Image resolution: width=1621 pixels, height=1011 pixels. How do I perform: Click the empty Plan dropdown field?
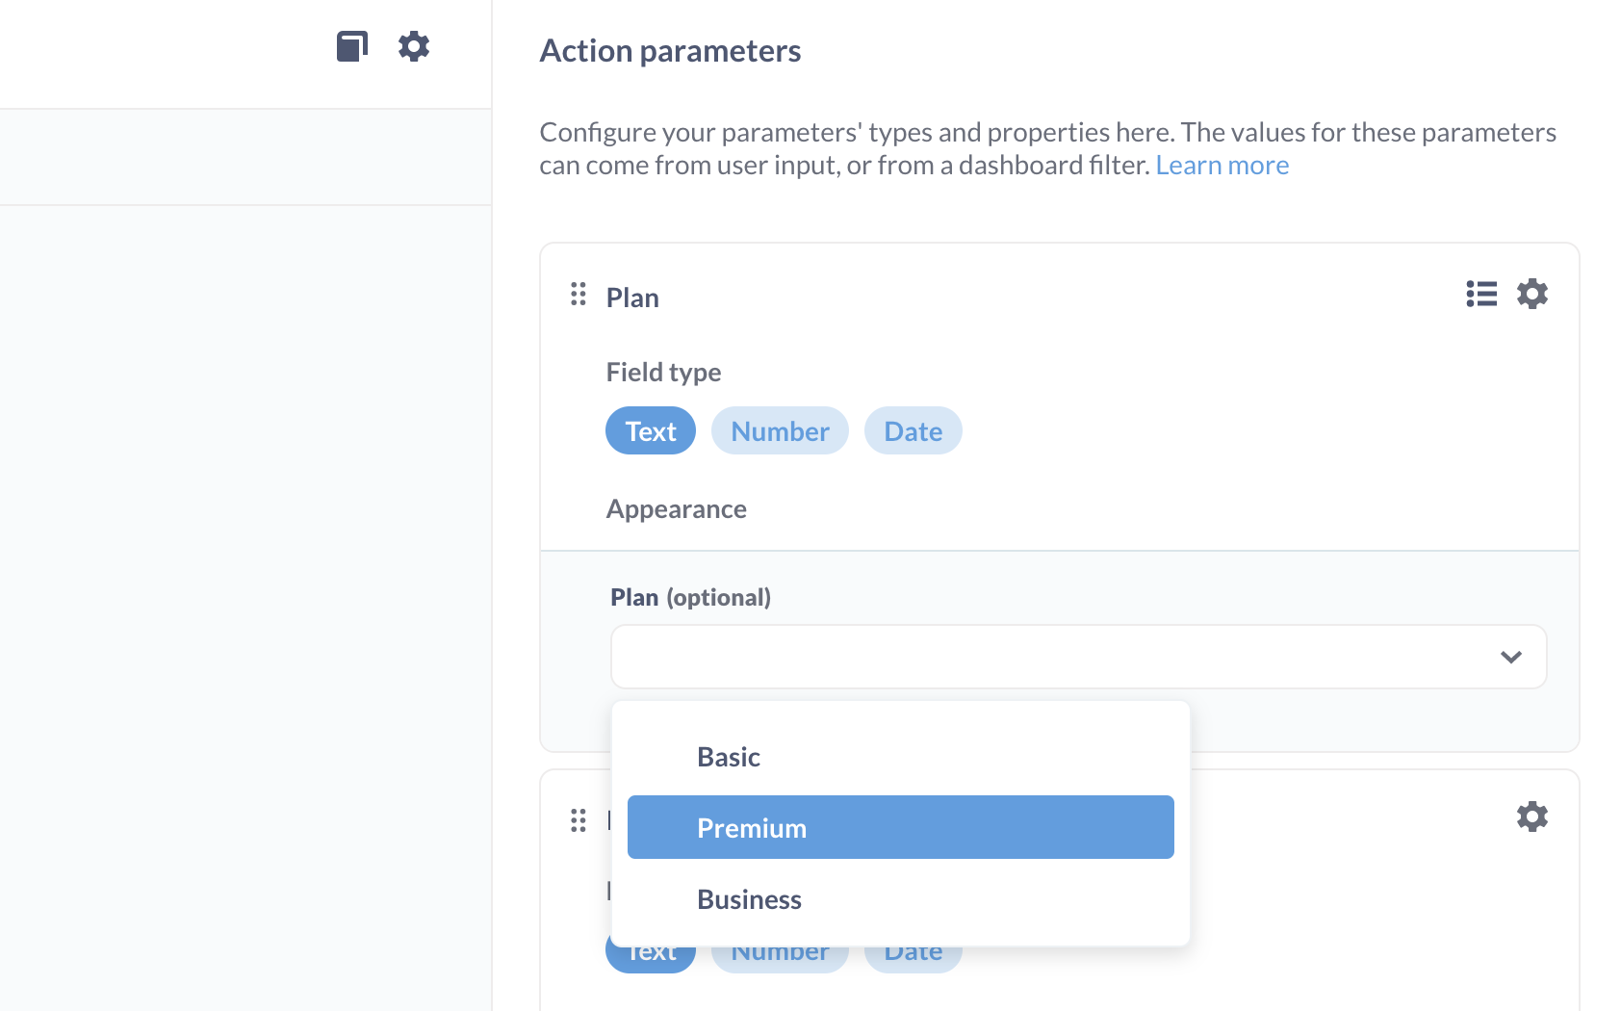[x=1059, y=657]
